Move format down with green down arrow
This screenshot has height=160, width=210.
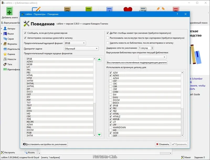(x=99, y=135)
